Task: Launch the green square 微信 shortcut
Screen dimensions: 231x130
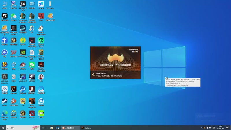Action: coord(32,66)
